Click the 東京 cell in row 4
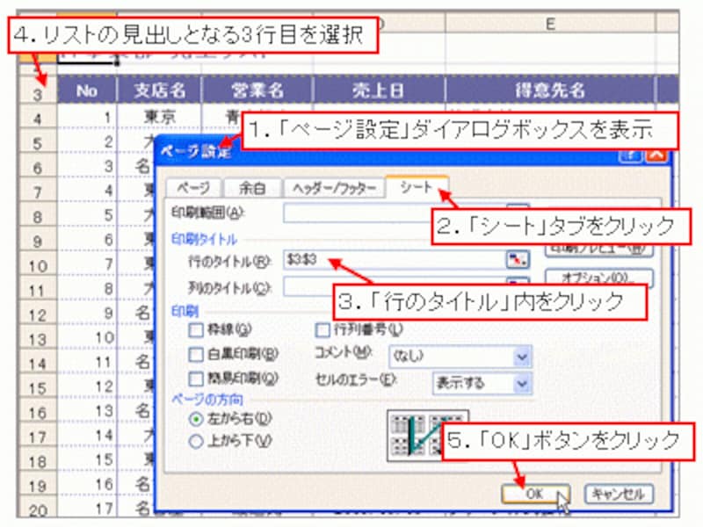This screenshot has width=703, height=527. [160, 117]
